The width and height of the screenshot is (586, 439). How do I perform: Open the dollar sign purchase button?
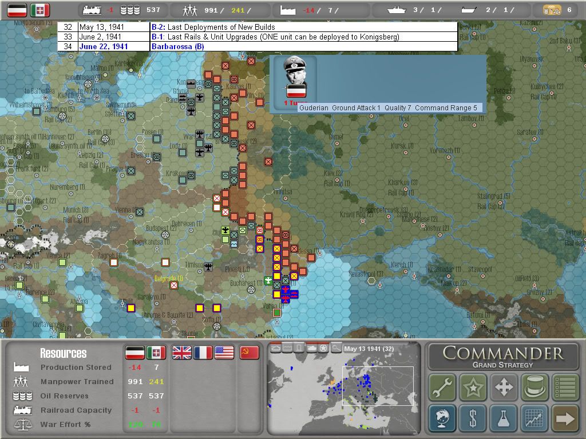[473, 418]
